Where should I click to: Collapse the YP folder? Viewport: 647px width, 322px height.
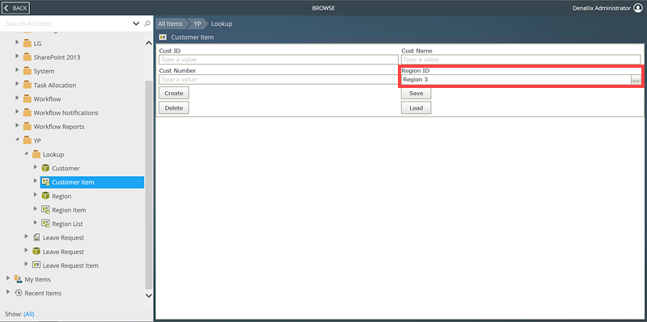pos(17,140)
